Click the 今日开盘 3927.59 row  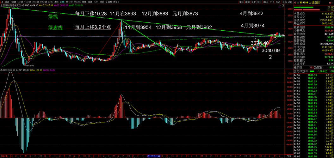point(313,30)
